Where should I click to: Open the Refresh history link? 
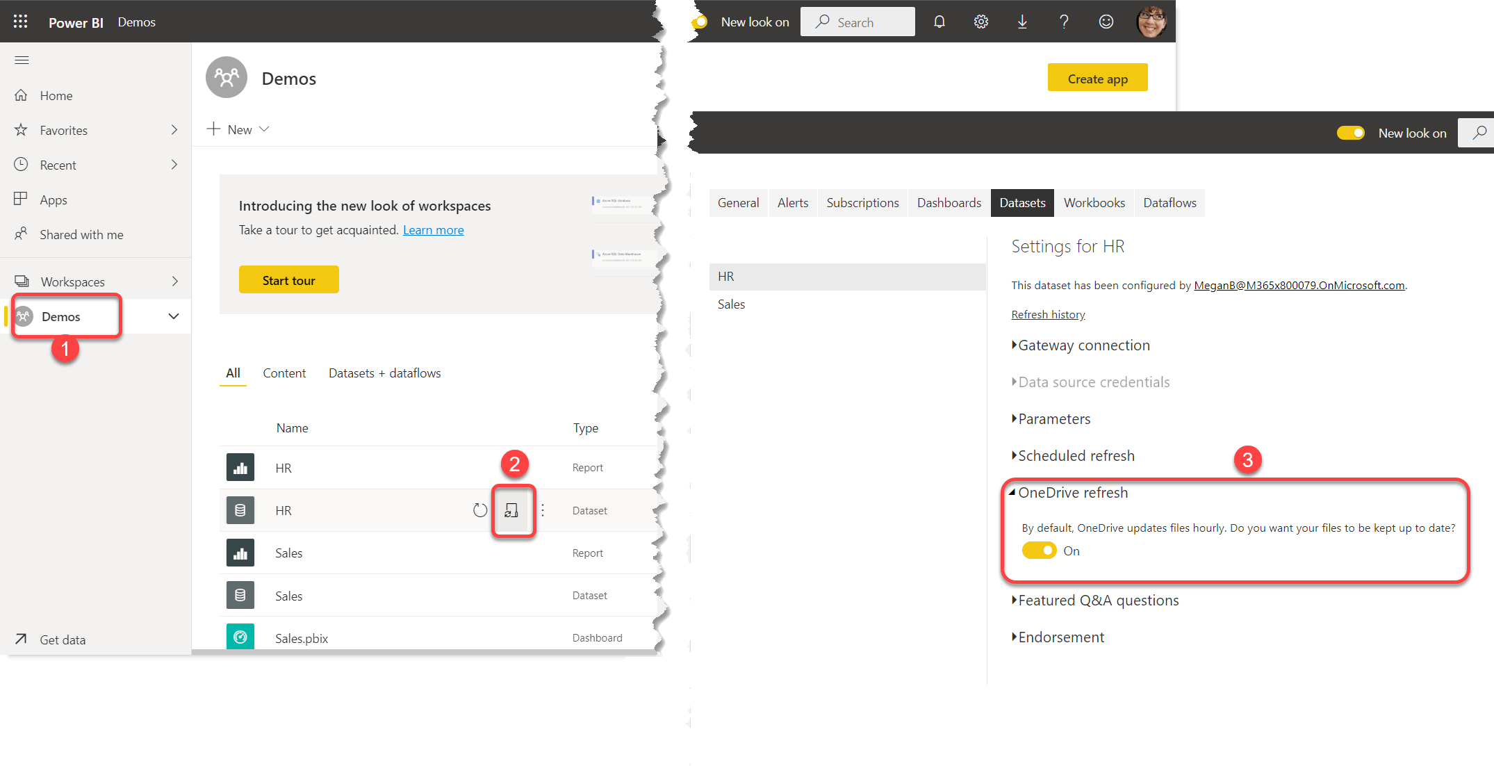(x=1048, y=314)
